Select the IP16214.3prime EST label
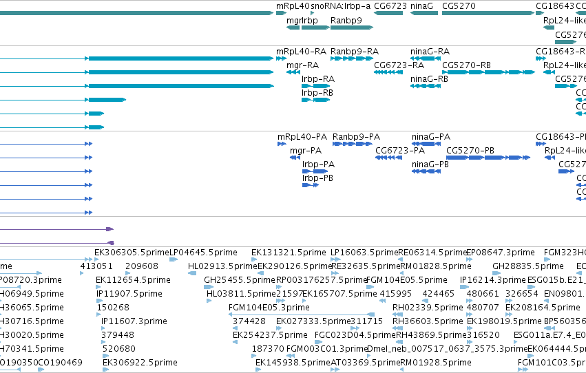The height and width of the screenshot is (373, 586). tap(493, 280)
